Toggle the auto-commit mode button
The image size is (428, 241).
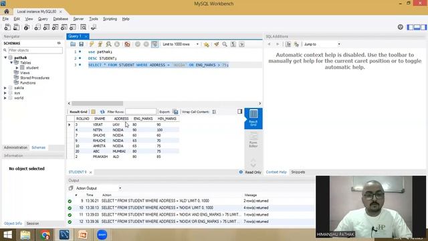coord(154,44)
